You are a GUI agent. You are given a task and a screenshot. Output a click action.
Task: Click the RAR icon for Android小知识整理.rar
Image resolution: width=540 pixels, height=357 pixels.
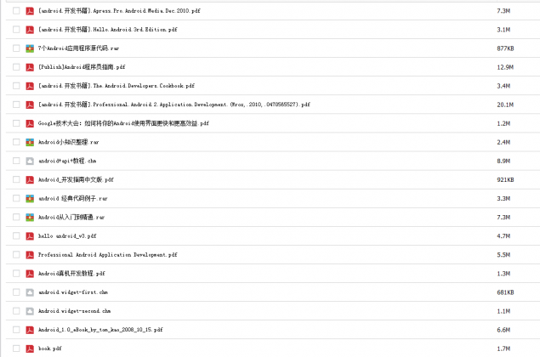click(x=30, y=142)
